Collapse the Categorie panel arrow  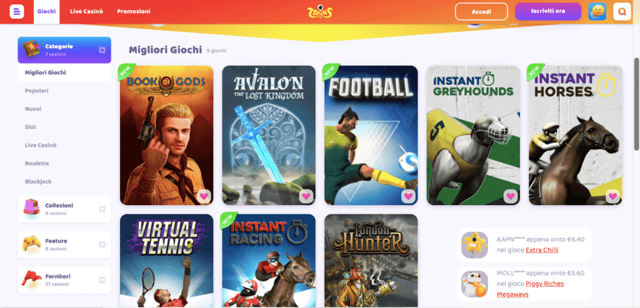coord(102,50)
